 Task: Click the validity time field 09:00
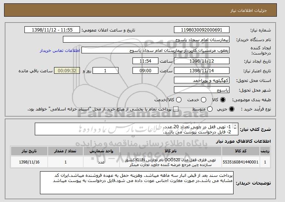coord(145,71)
